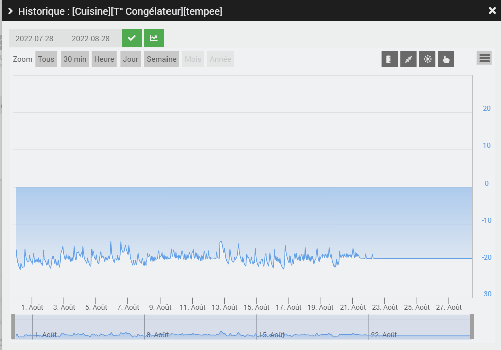Expand the Historique title chevron
The image size is (501, 350).
(x=10, y=11)
